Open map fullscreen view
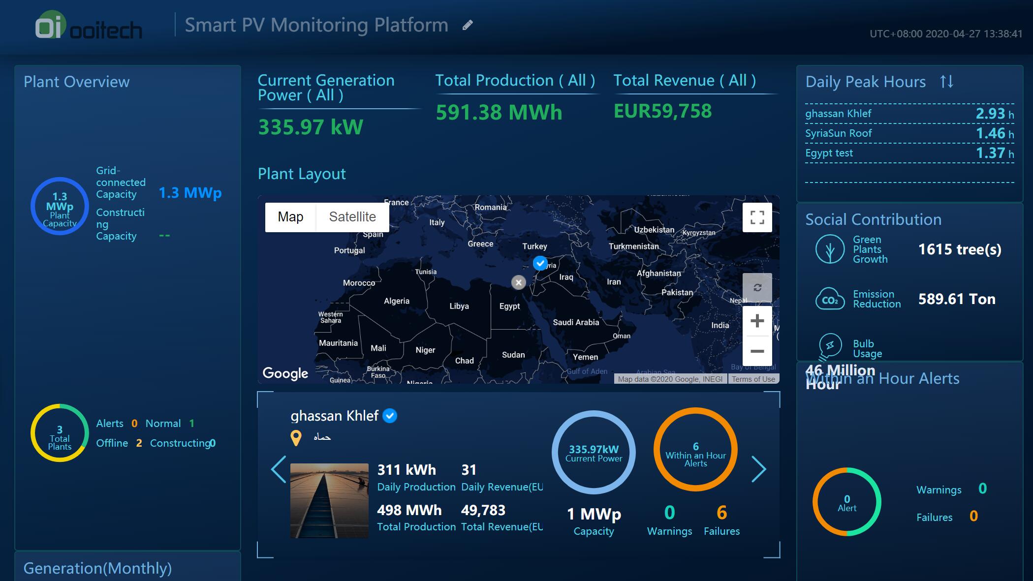 pos(757,217)
